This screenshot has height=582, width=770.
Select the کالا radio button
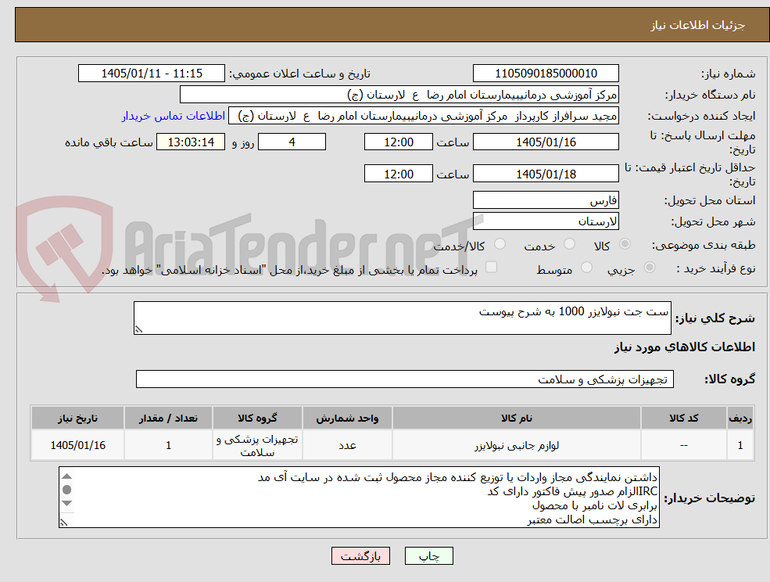[x=625, y=244]
